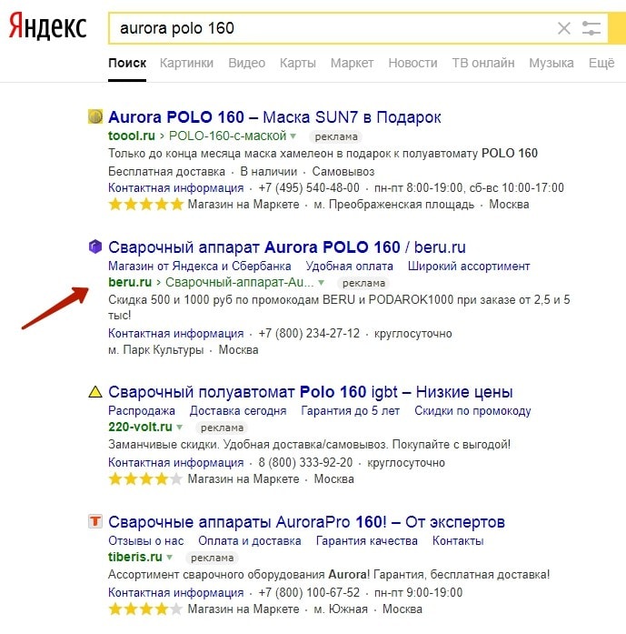Screen dimensions: 626x634
Task: Click the 220-volt.ru domain link
Action: [140, 427]
